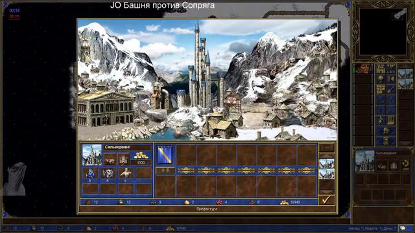Click the gold coins income icon above 1000
This screenshot has height=233, width=415.
click(141, 155)
